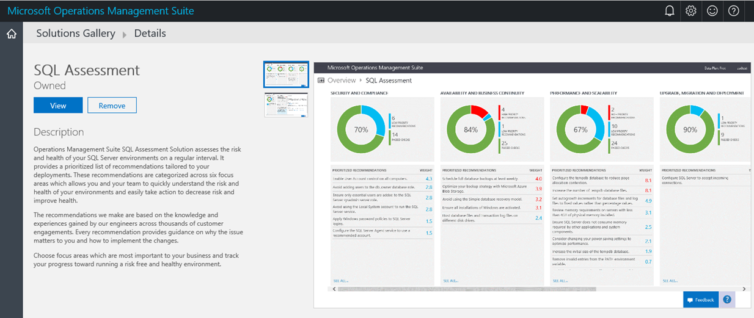Open the help question mark in header
This screenshot has width=754, height=318.
coord(734,11)
